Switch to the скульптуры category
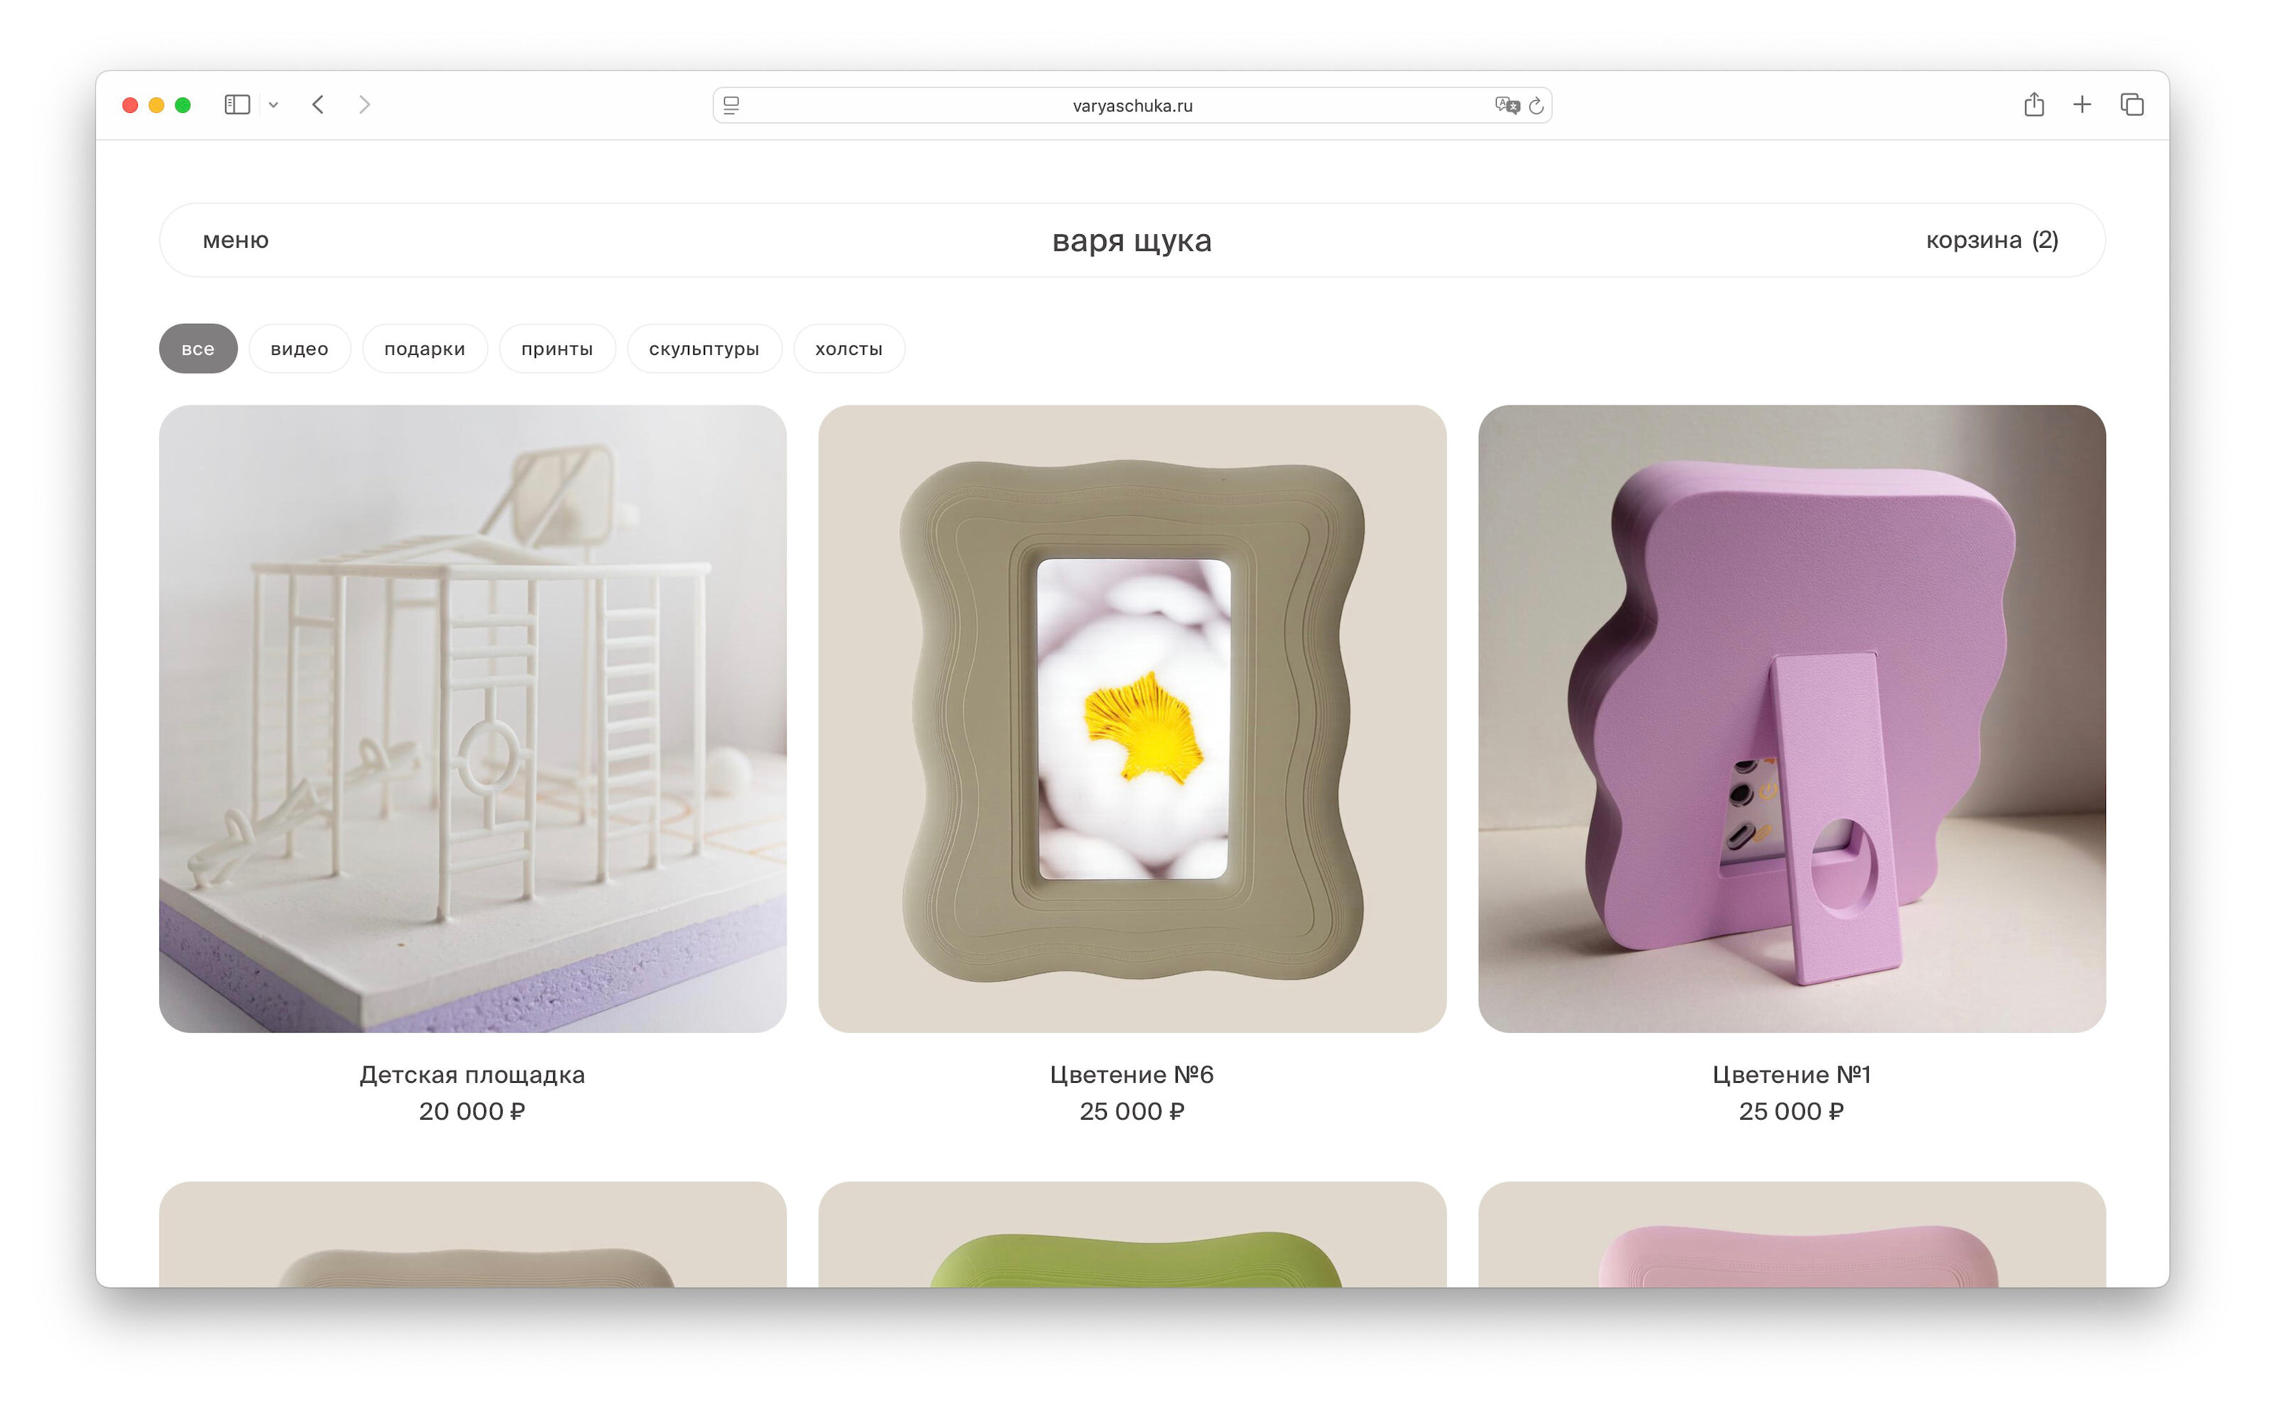 click(x=704, y=349)
